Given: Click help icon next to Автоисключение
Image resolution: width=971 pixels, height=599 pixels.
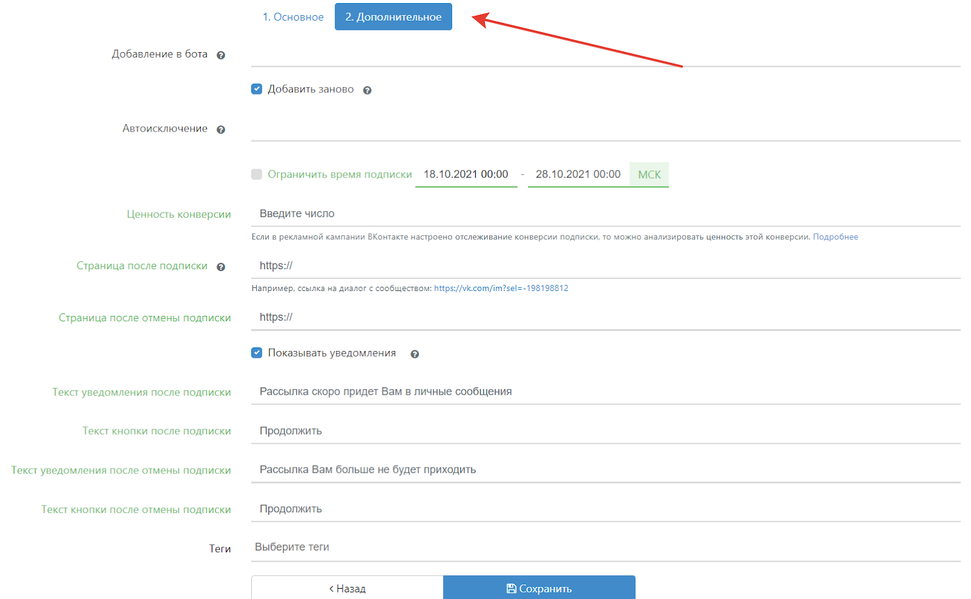Looking at the screenshot, I should 221,130.
